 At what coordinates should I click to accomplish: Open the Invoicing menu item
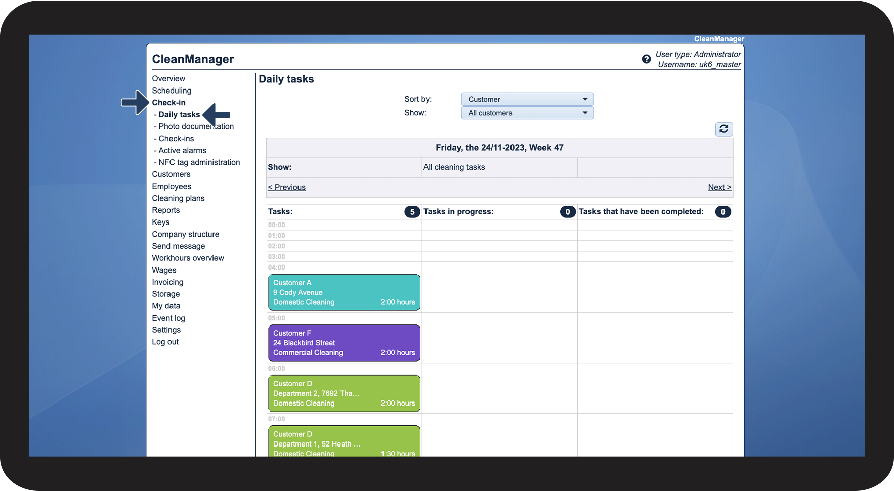click(167, 282)
